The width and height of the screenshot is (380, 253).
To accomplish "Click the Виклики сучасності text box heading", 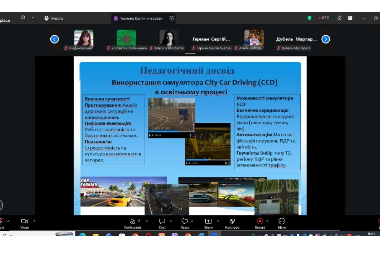I will tap(107, 99).
